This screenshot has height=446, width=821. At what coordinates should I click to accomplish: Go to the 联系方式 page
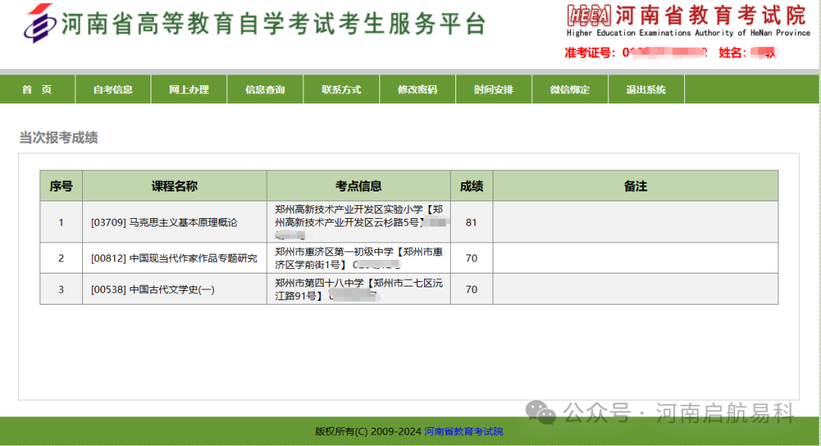click(x=341, y=90)
